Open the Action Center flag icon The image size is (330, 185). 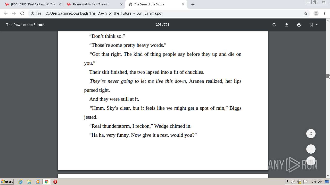[306, 182]
